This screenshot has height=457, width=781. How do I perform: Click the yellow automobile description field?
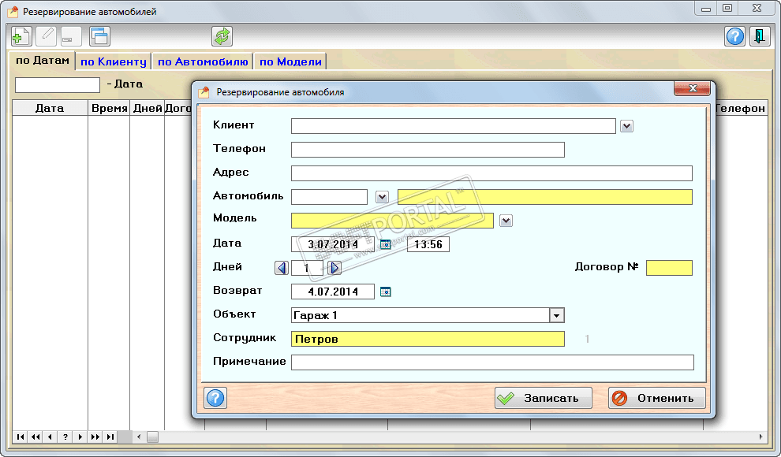(x=545, y=197)
